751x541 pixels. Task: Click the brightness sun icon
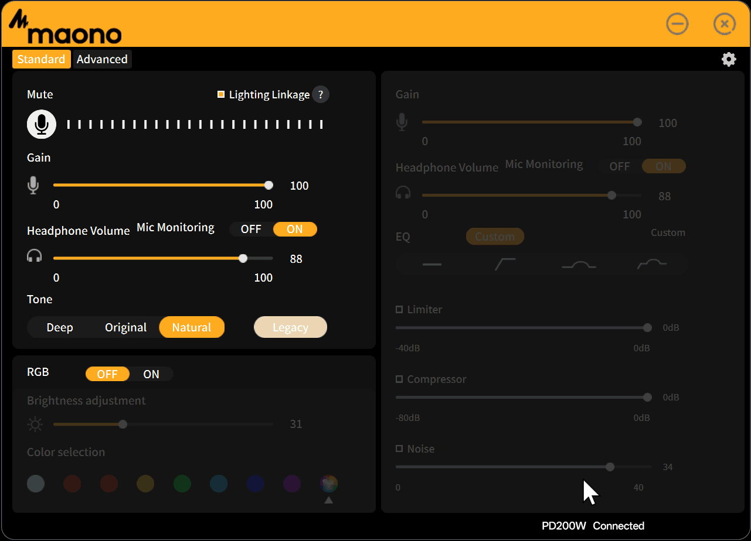coord(36,424)
